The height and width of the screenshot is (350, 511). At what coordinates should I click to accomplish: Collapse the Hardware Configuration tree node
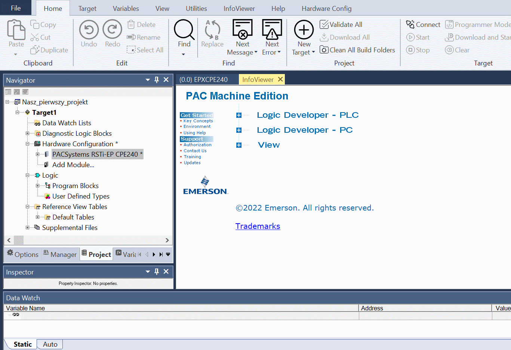tap(27, 144)
